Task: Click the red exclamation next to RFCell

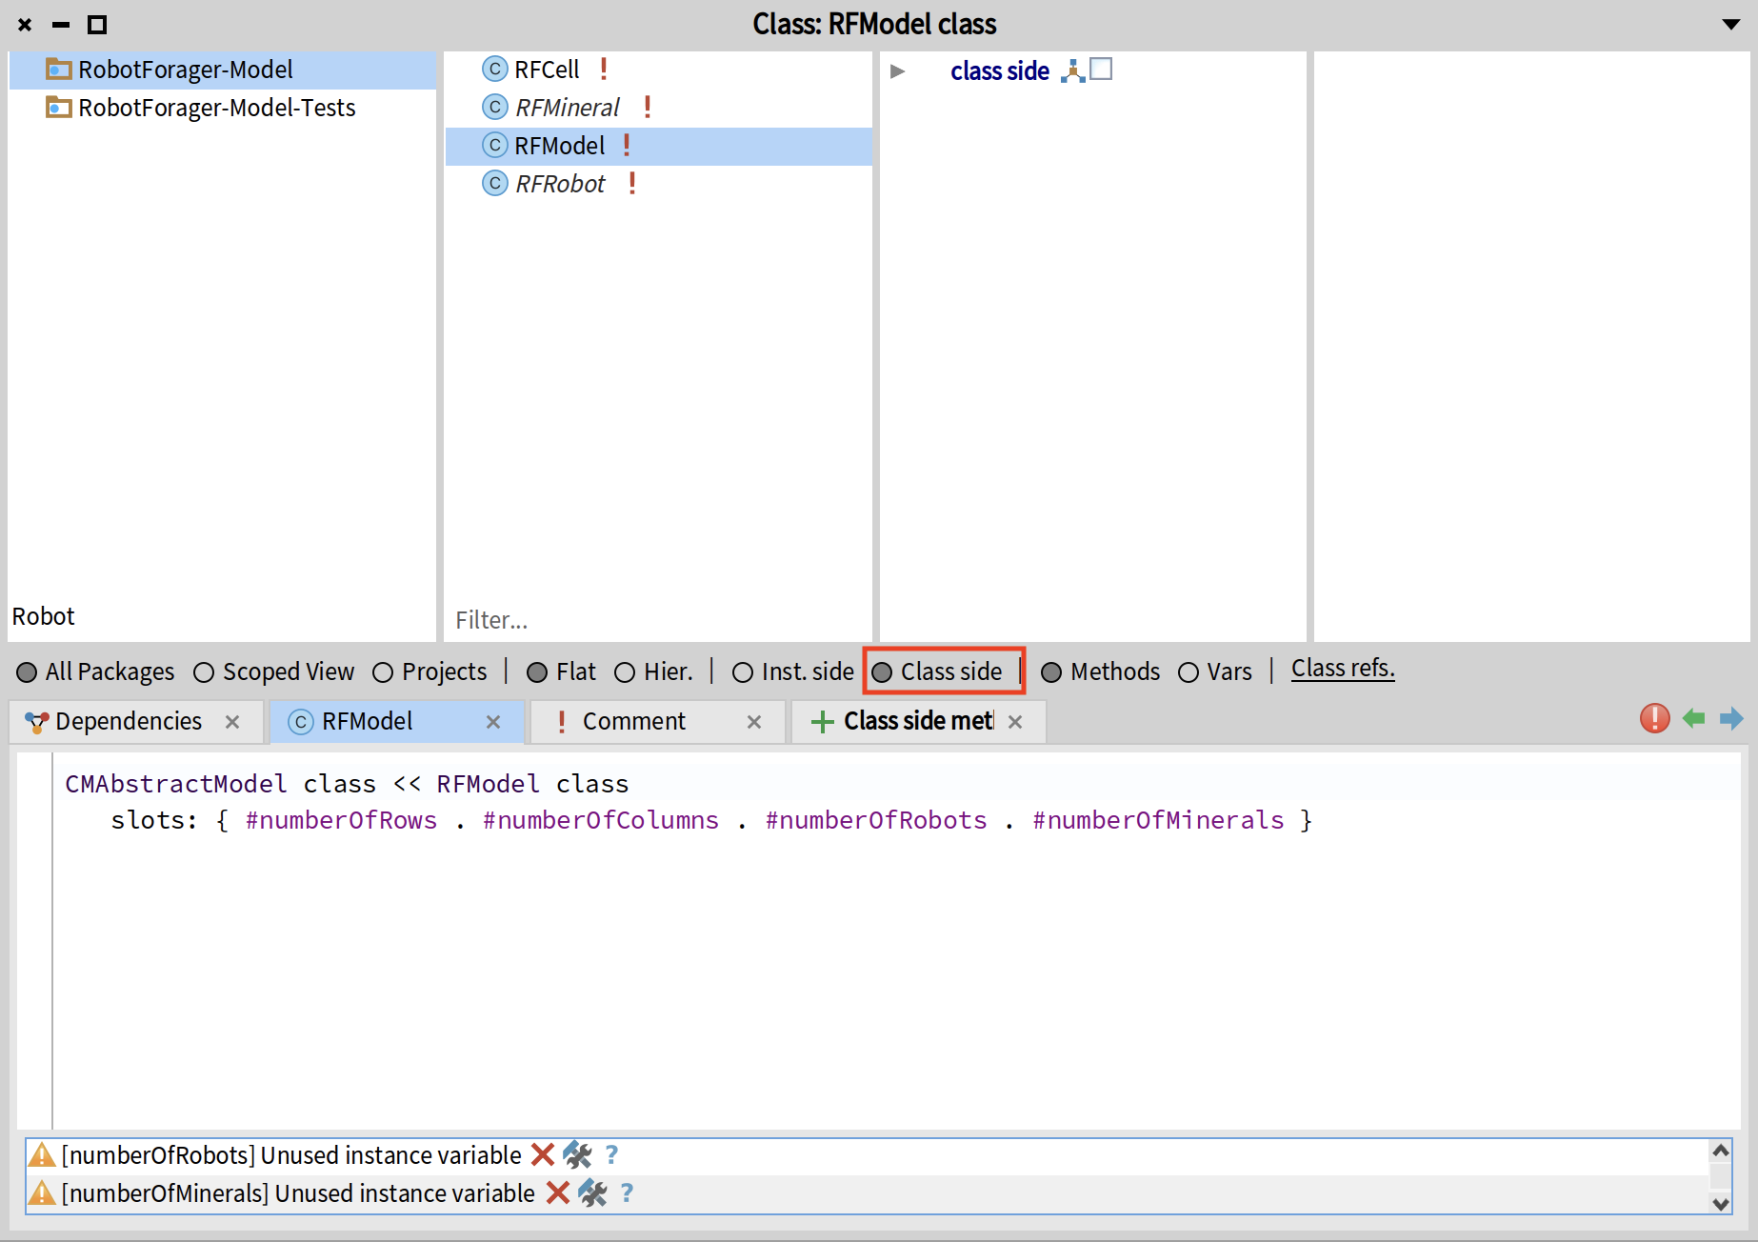Action: point(604,69)
